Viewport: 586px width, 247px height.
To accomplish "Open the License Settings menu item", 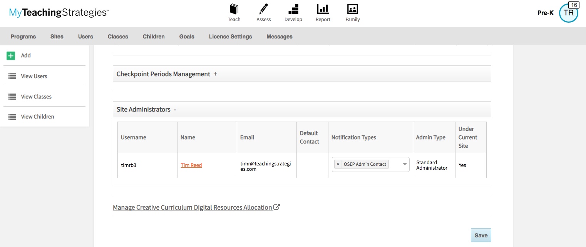I will (230, 36).
